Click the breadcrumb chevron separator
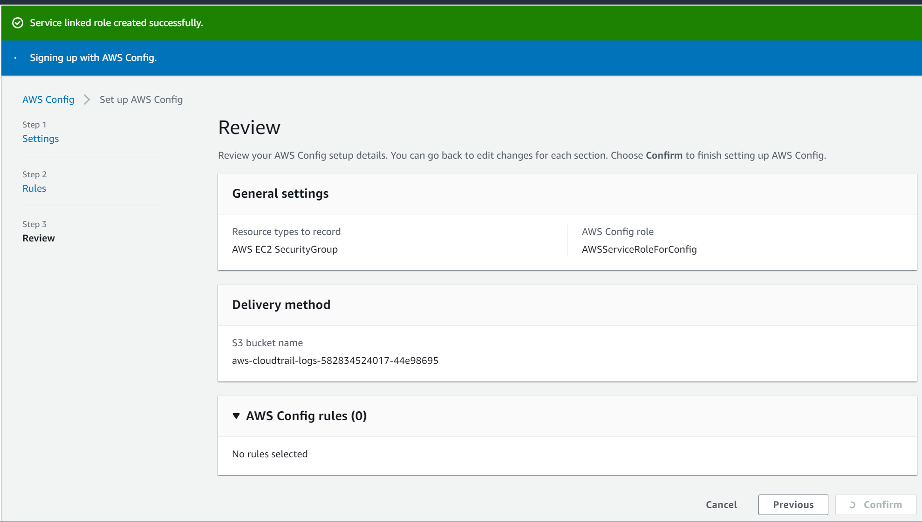922x522 pixels. click(x=87, y=100)
